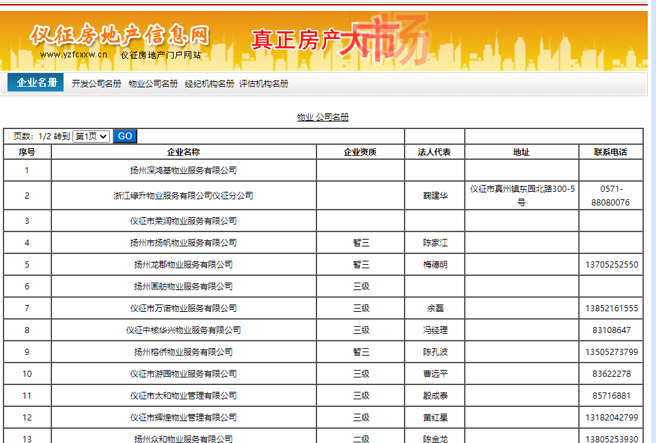Click legal representative 陈家江

pyautogui.click(x=435, y=243)
